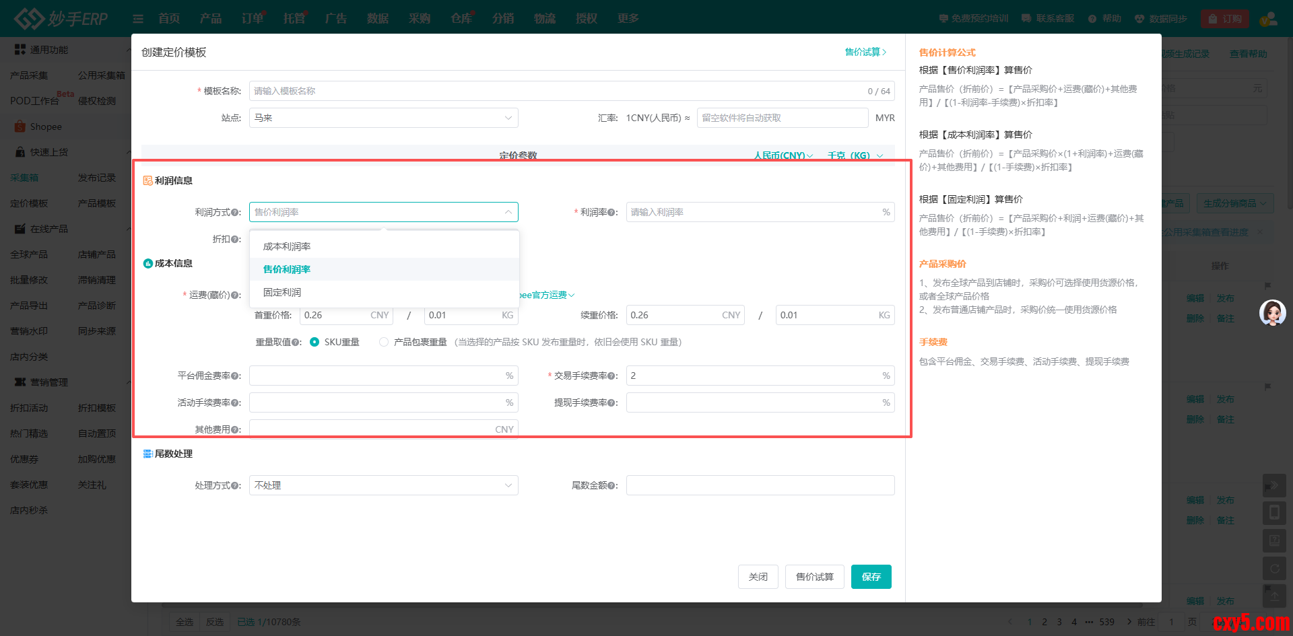Image resolution: width=1293 pixels, height=636 pixels.
Task: Open the customer service avatar chat
Action: point(1272,313)
